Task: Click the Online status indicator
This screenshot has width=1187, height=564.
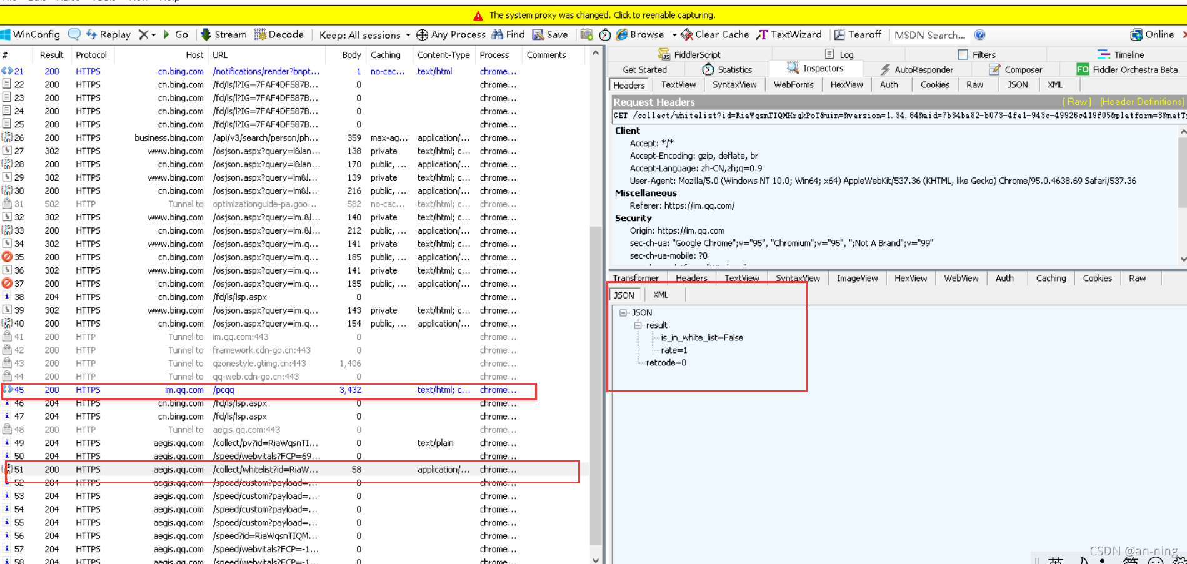Action: click(1152, 35)
